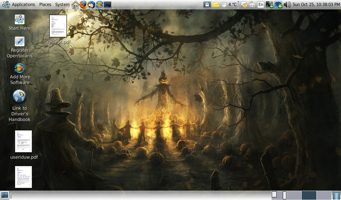
Task: Click the 4 °C temperature reading
Action: [x=232, y=4]
